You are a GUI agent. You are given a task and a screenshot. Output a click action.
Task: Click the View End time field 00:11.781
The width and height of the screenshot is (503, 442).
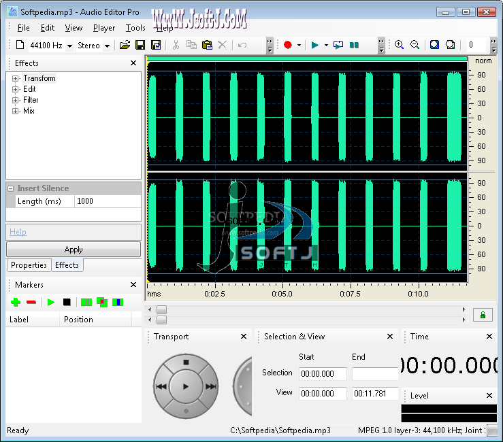pos(375,393)
